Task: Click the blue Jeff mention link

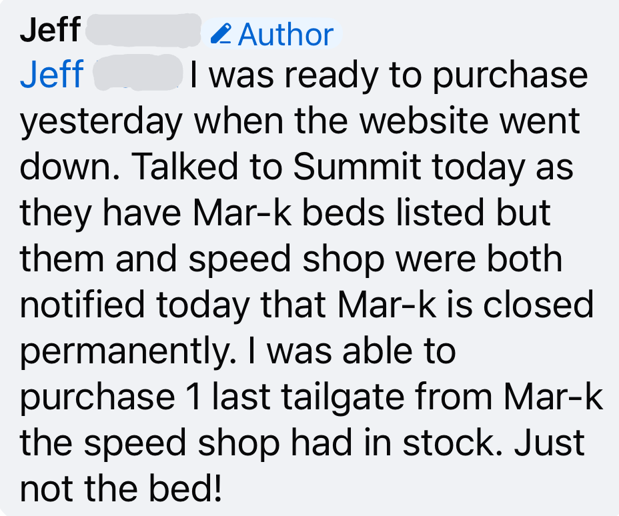Action: [x=52, y=74]
